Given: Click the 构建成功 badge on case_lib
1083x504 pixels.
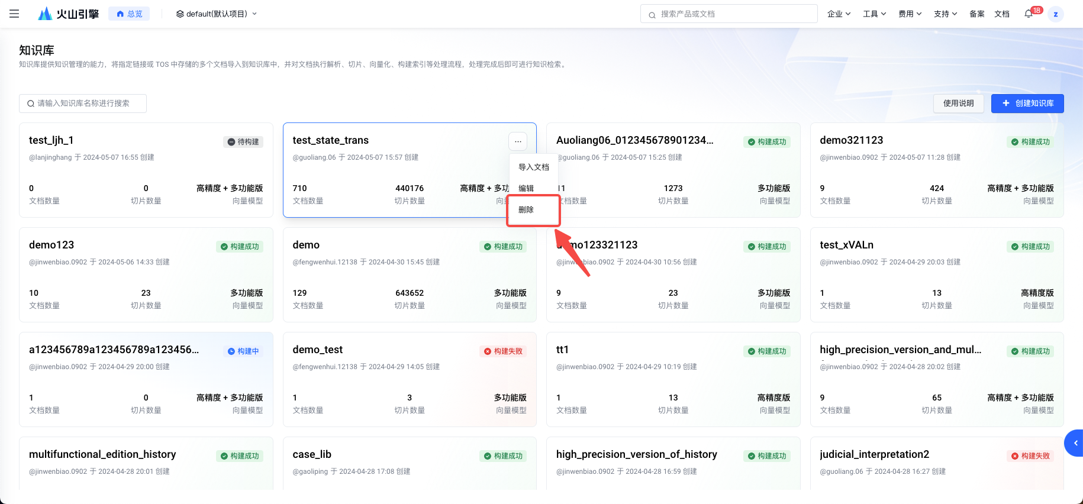Looking at the screenshot, I should pyautogui.click(x=503, y=456).
